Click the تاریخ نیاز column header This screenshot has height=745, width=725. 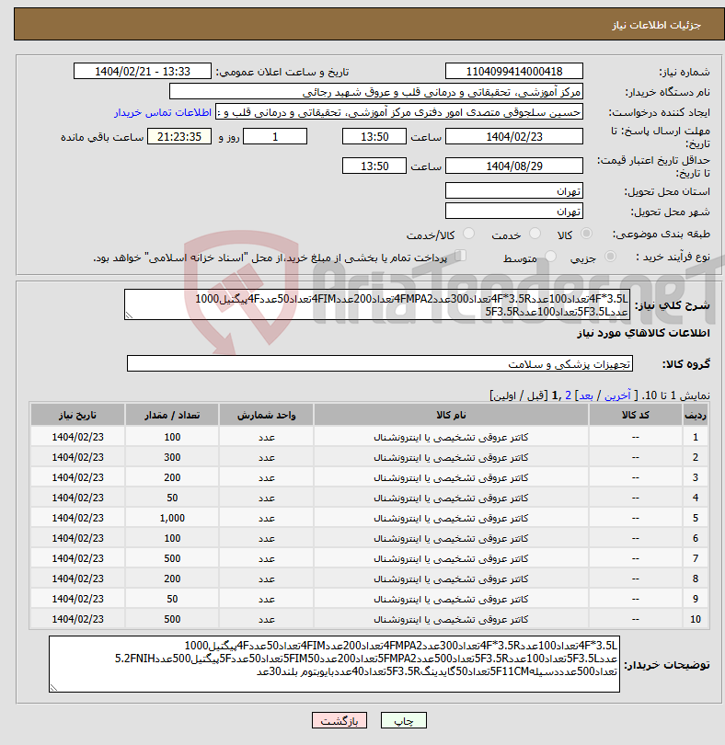[77, 415]
